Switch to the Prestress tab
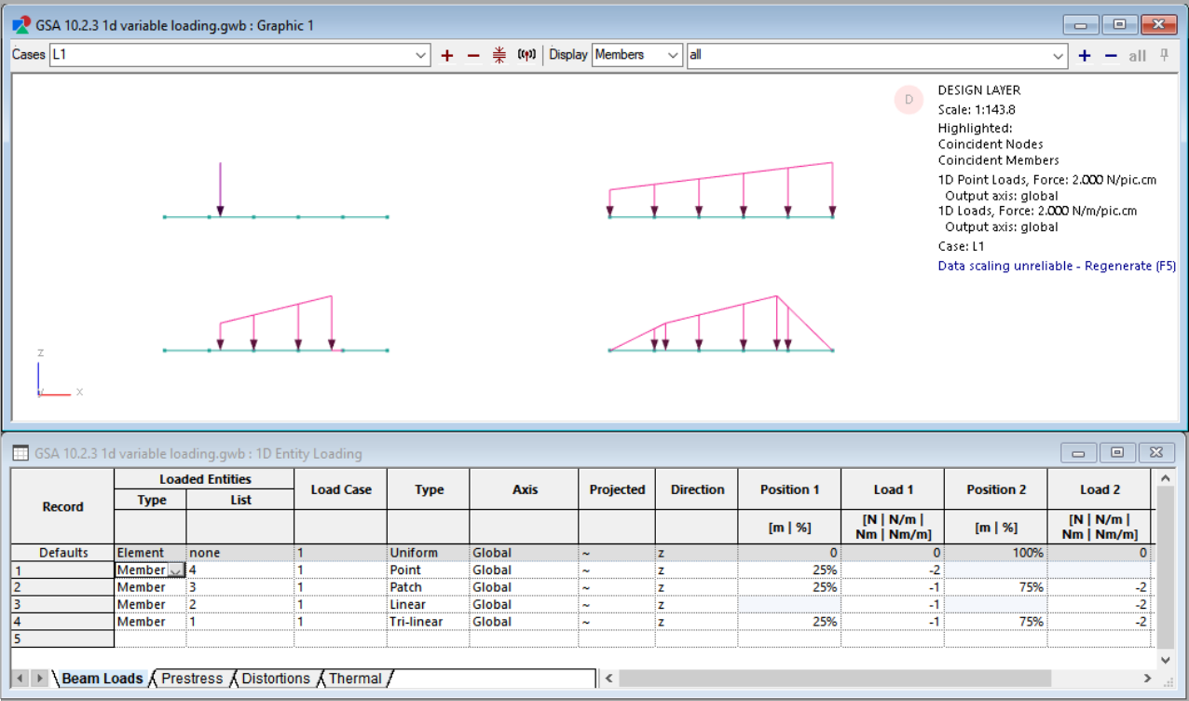Screen dimensions: 1189x701 pyautogui.click(x=191, y=679)
